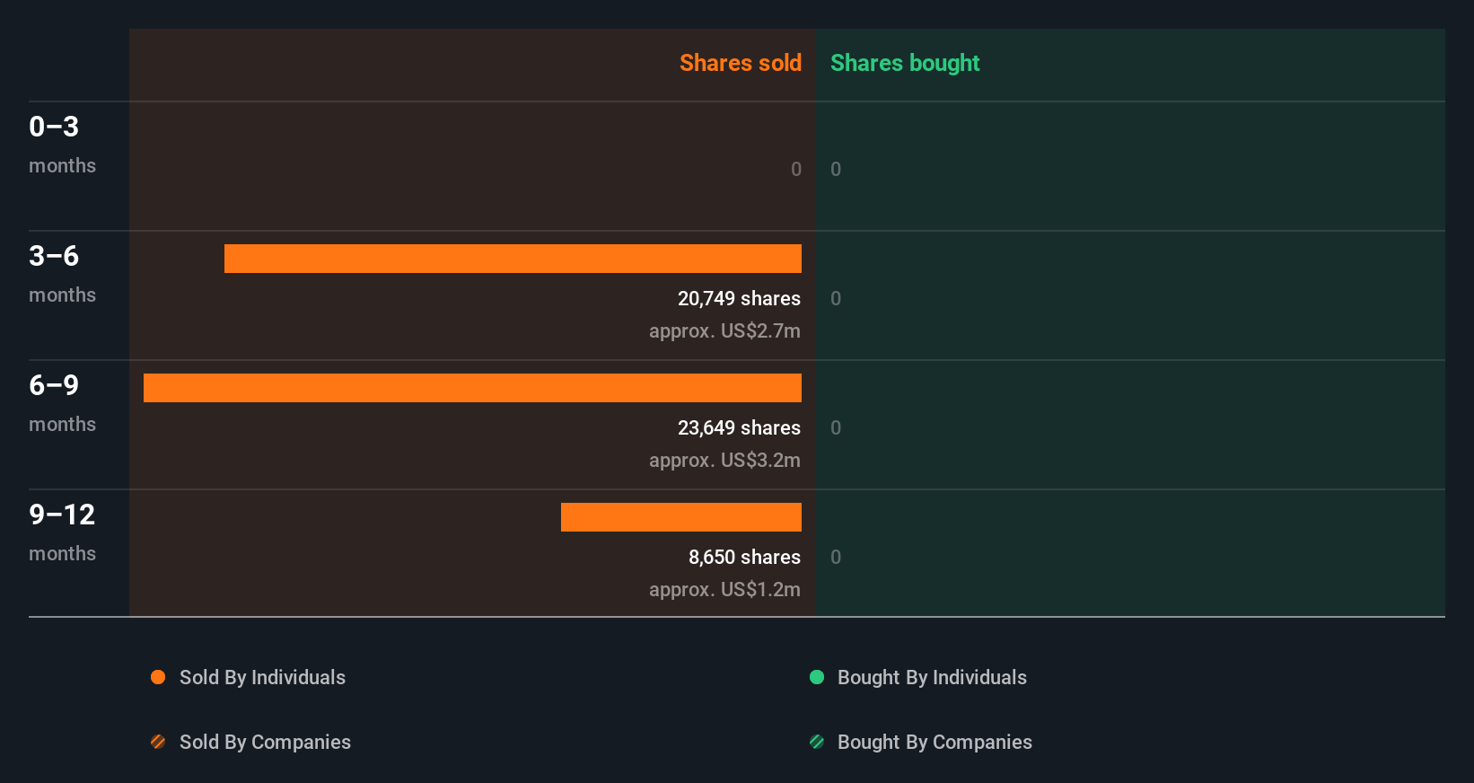Click the 0–3 months row label

point(62,144)
